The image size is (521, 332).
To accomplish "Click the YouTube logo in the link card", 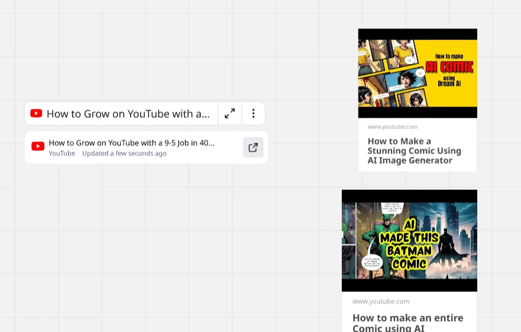I will (38, 146).
